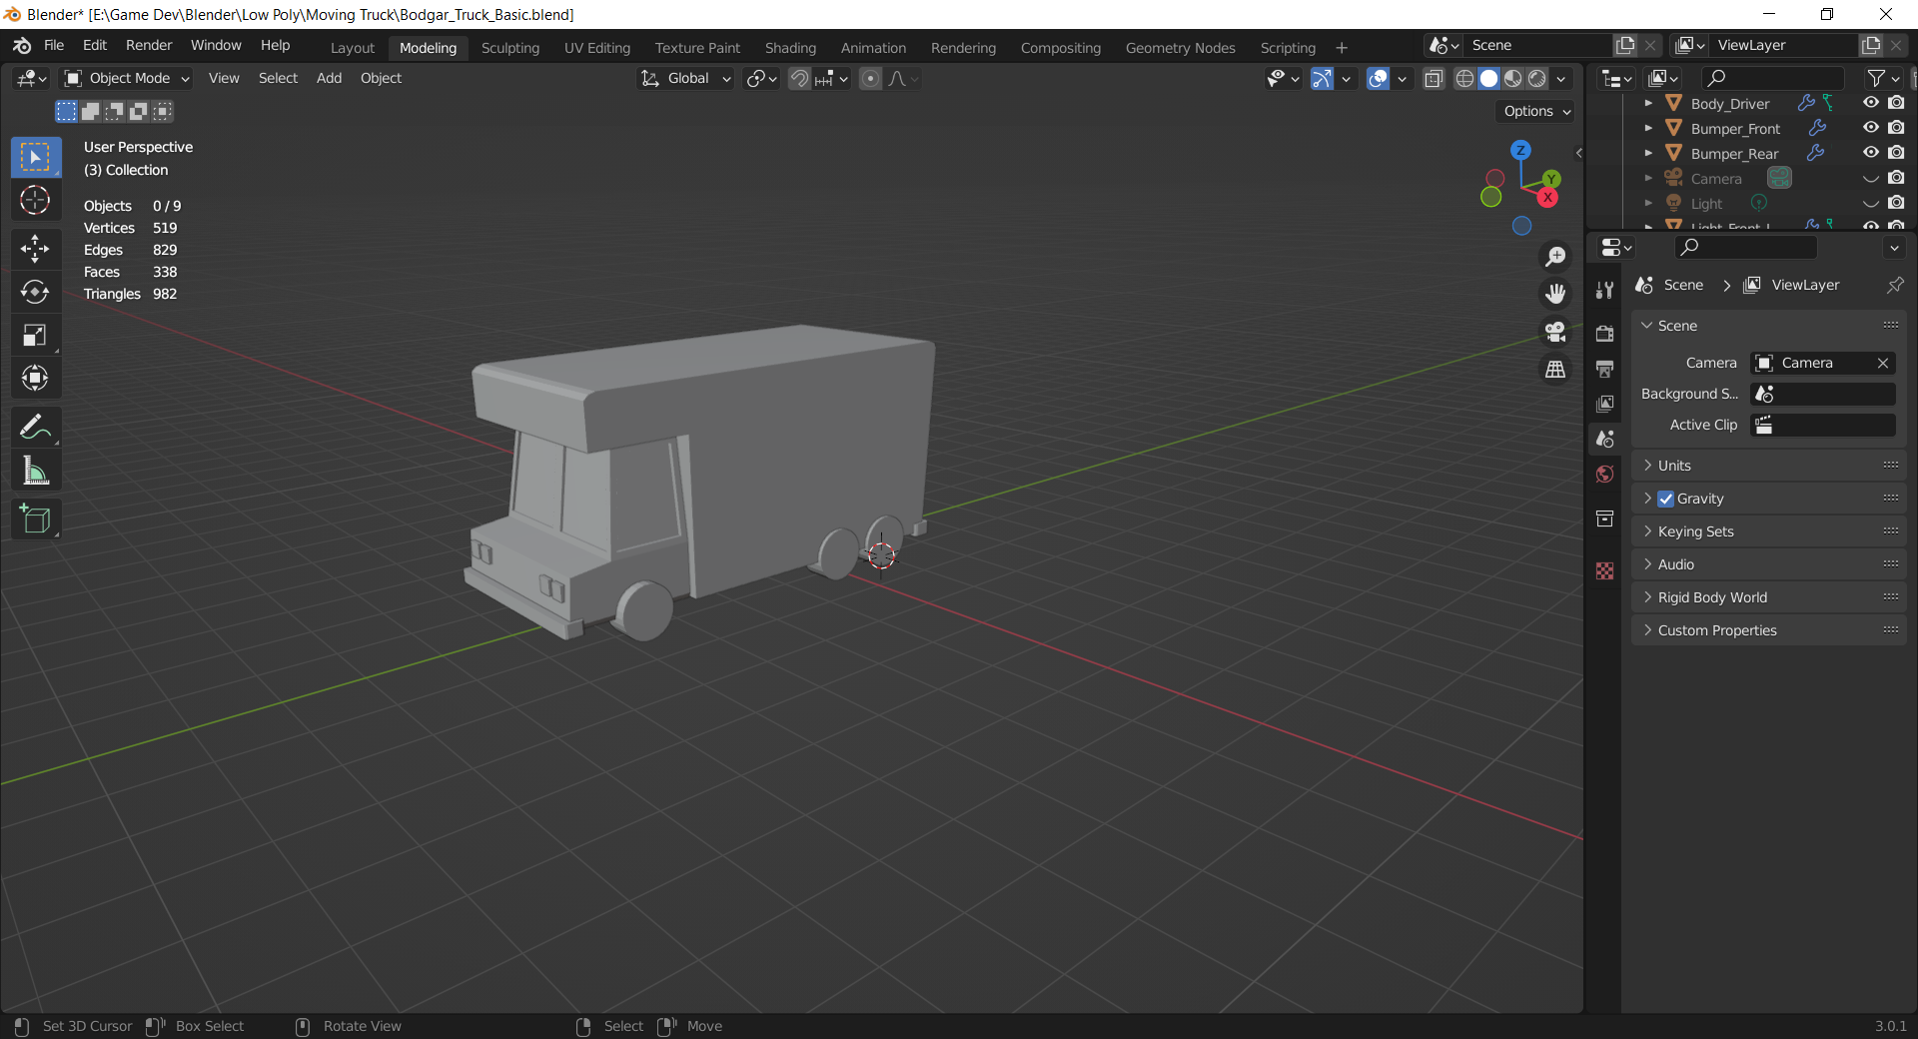The image size is (1918, 1039).
Task: Select the Add Cube tool
Action: tap(35, 519)
